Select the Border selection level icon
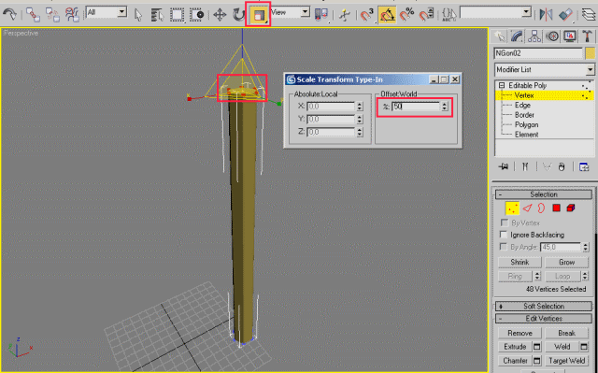598x373 pixels. [541, 208]
